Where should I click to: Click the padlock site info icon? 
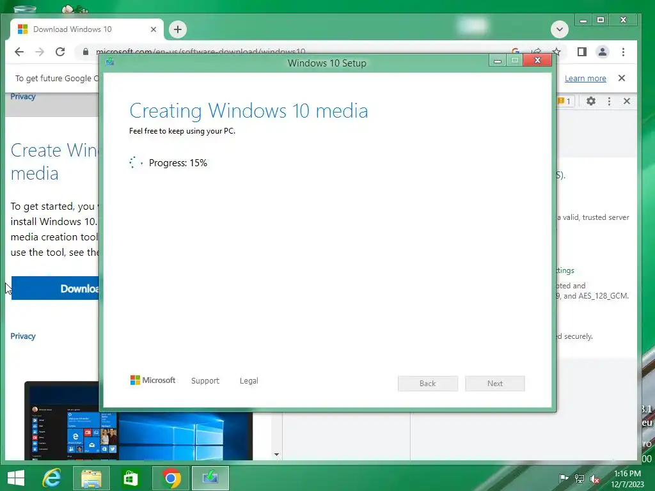86,51
